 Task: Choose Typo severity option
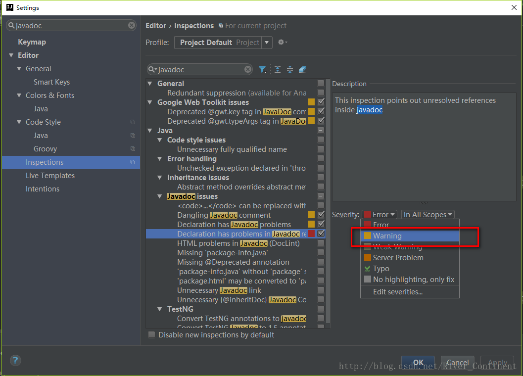(410, 269)
